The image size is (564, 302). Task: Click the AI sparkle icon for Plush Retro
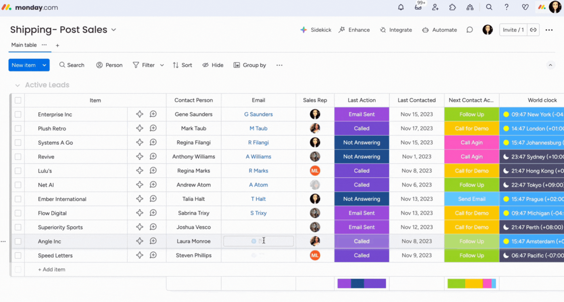(x=140, y=128)
